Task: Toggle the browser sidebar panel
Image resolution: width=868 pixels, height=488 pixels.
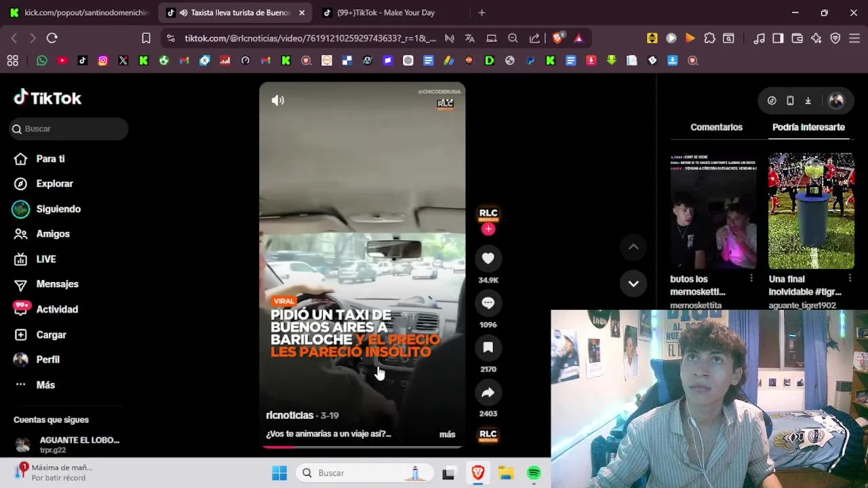Action: tap(778, 39)
